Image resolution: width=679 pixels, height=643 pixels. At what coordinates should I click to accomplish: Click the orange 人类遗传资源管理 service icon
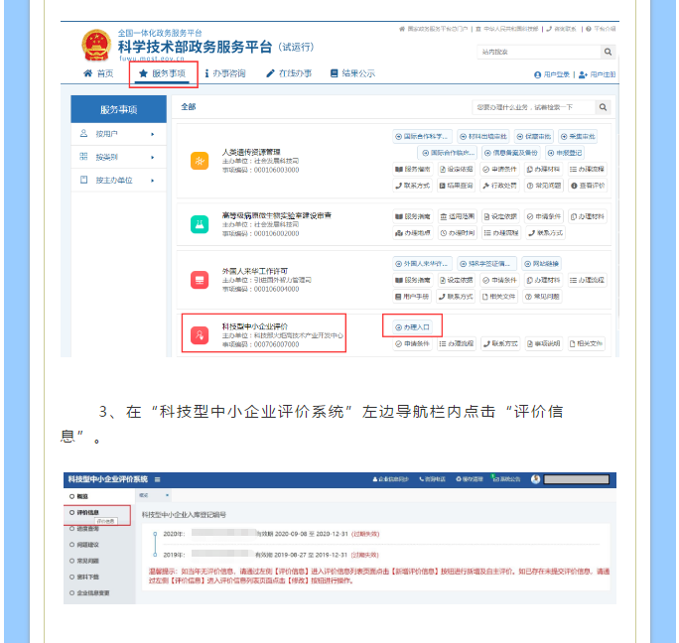pyautogui.click(x=199, y=160)
